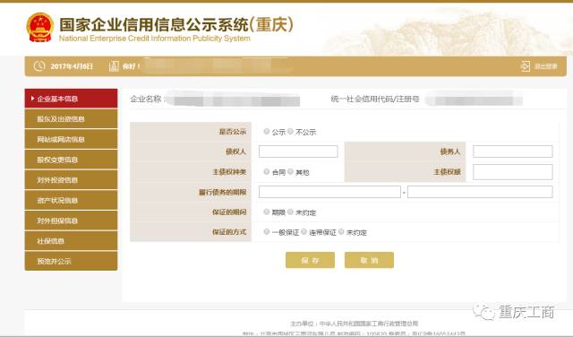Open 股东及出资信息 in the sidebar
Screen dimensions: 573x337
(72, 118)
